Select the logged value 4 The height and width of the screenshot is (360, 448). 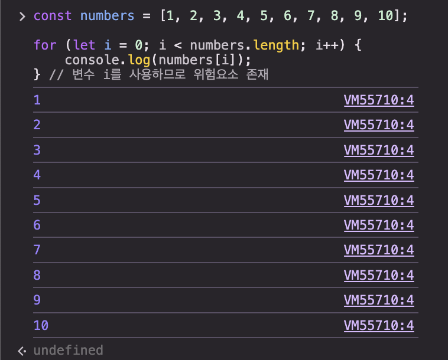37,175
